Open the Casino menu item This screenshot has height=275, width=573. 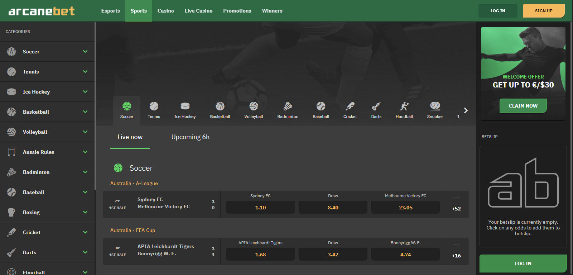(x=166, y=11)
